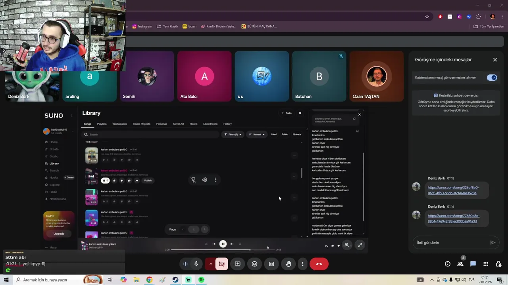Open host controls lock icon
Image resolution: width=508 pixels, height=285 pixels.
pyautogui.click(x=499, y=264)
